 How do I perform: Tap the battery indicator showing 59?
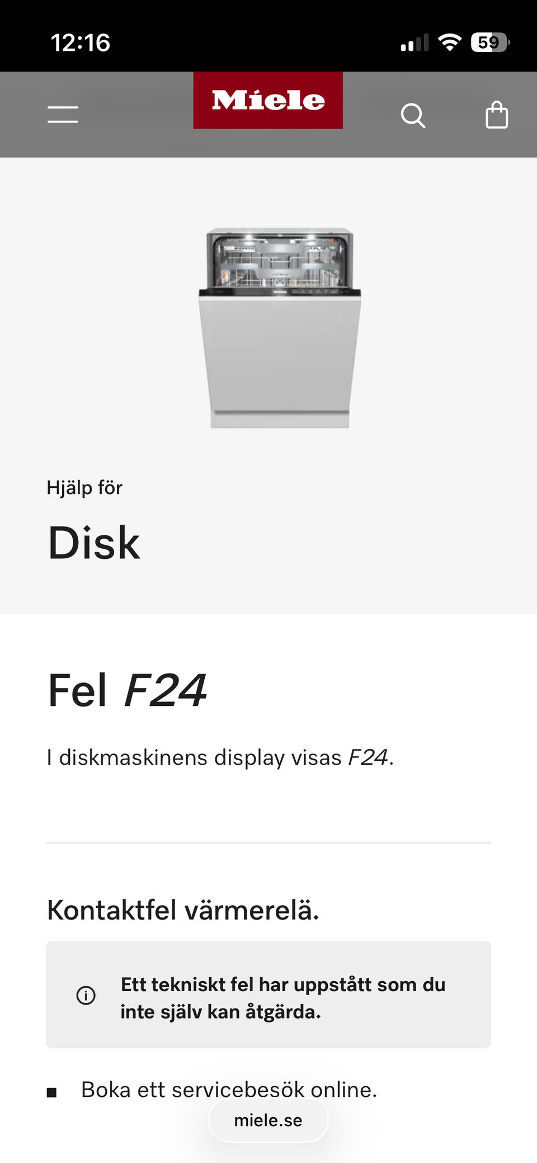click(x=490, y=43)
